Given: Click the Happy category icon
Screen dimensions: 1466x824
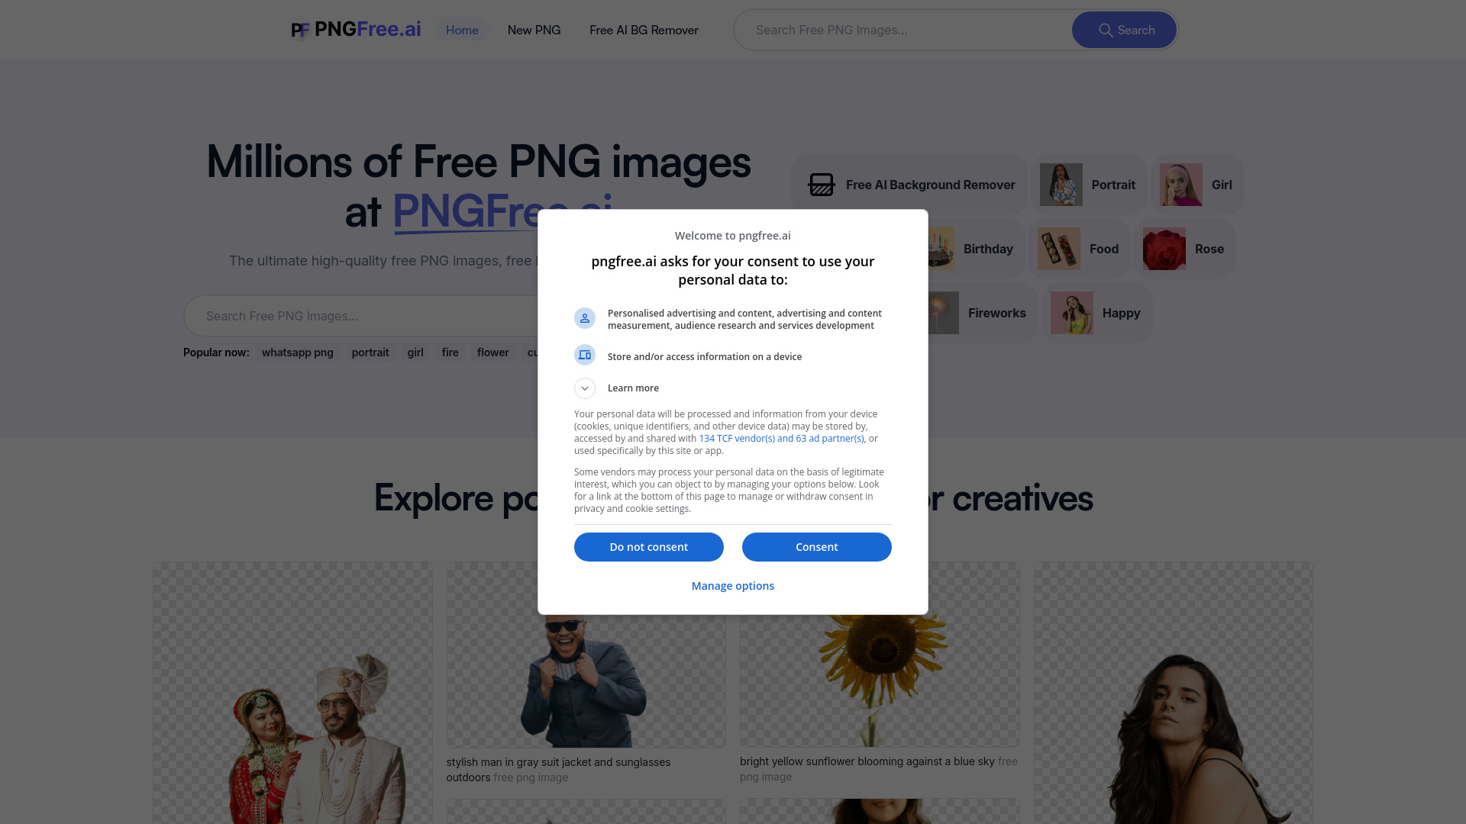Looking at the screenshot, I should pyautogui.click(x=1072, y=312).
